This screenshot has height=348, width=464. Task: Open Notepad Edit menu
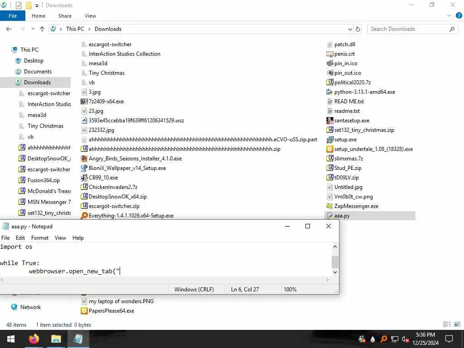coord(20,238)
